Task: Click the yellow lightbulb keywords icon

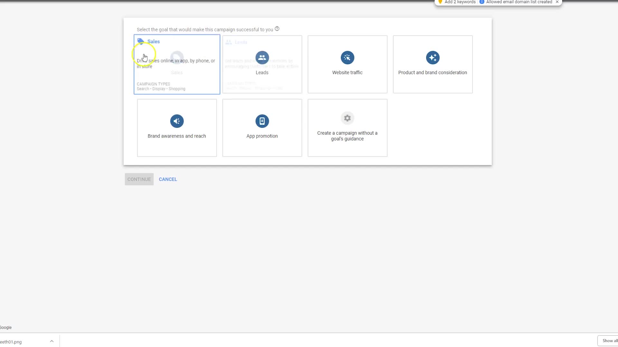Action: tap(440, 2)
